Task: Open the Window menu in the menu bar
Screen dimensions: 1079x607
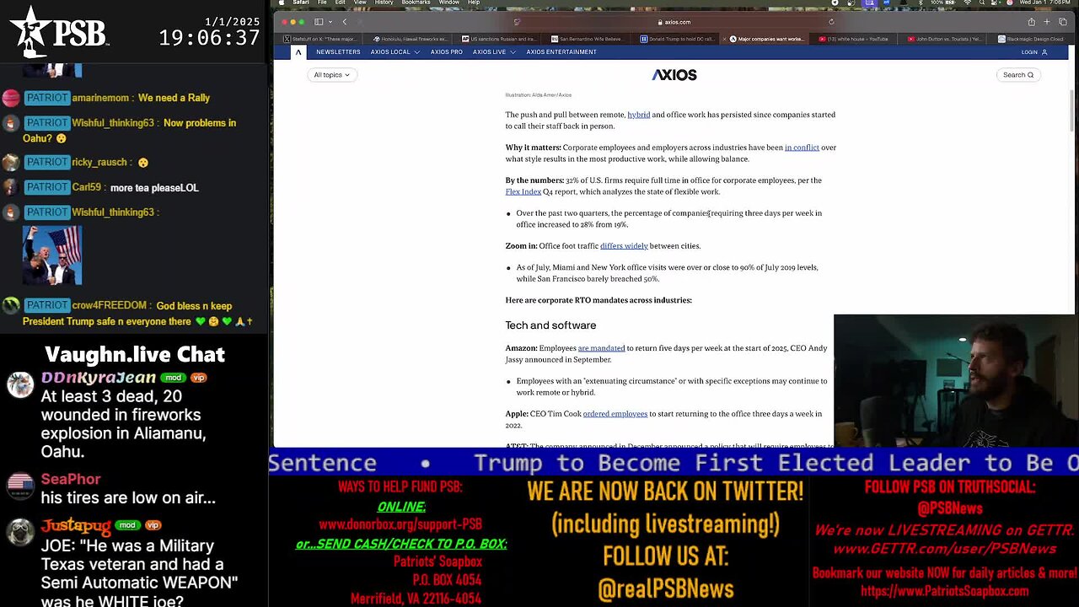Action: point(449,3)
